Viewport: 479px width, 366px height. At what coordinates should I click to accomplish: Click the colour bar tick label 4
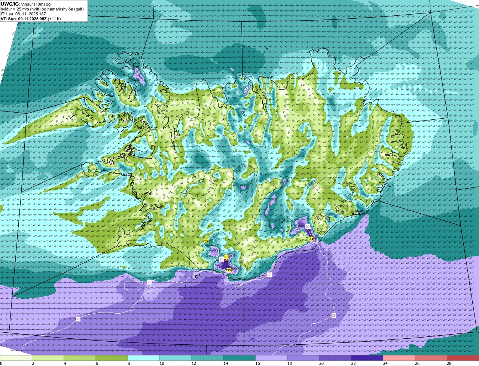click(64, 363)
